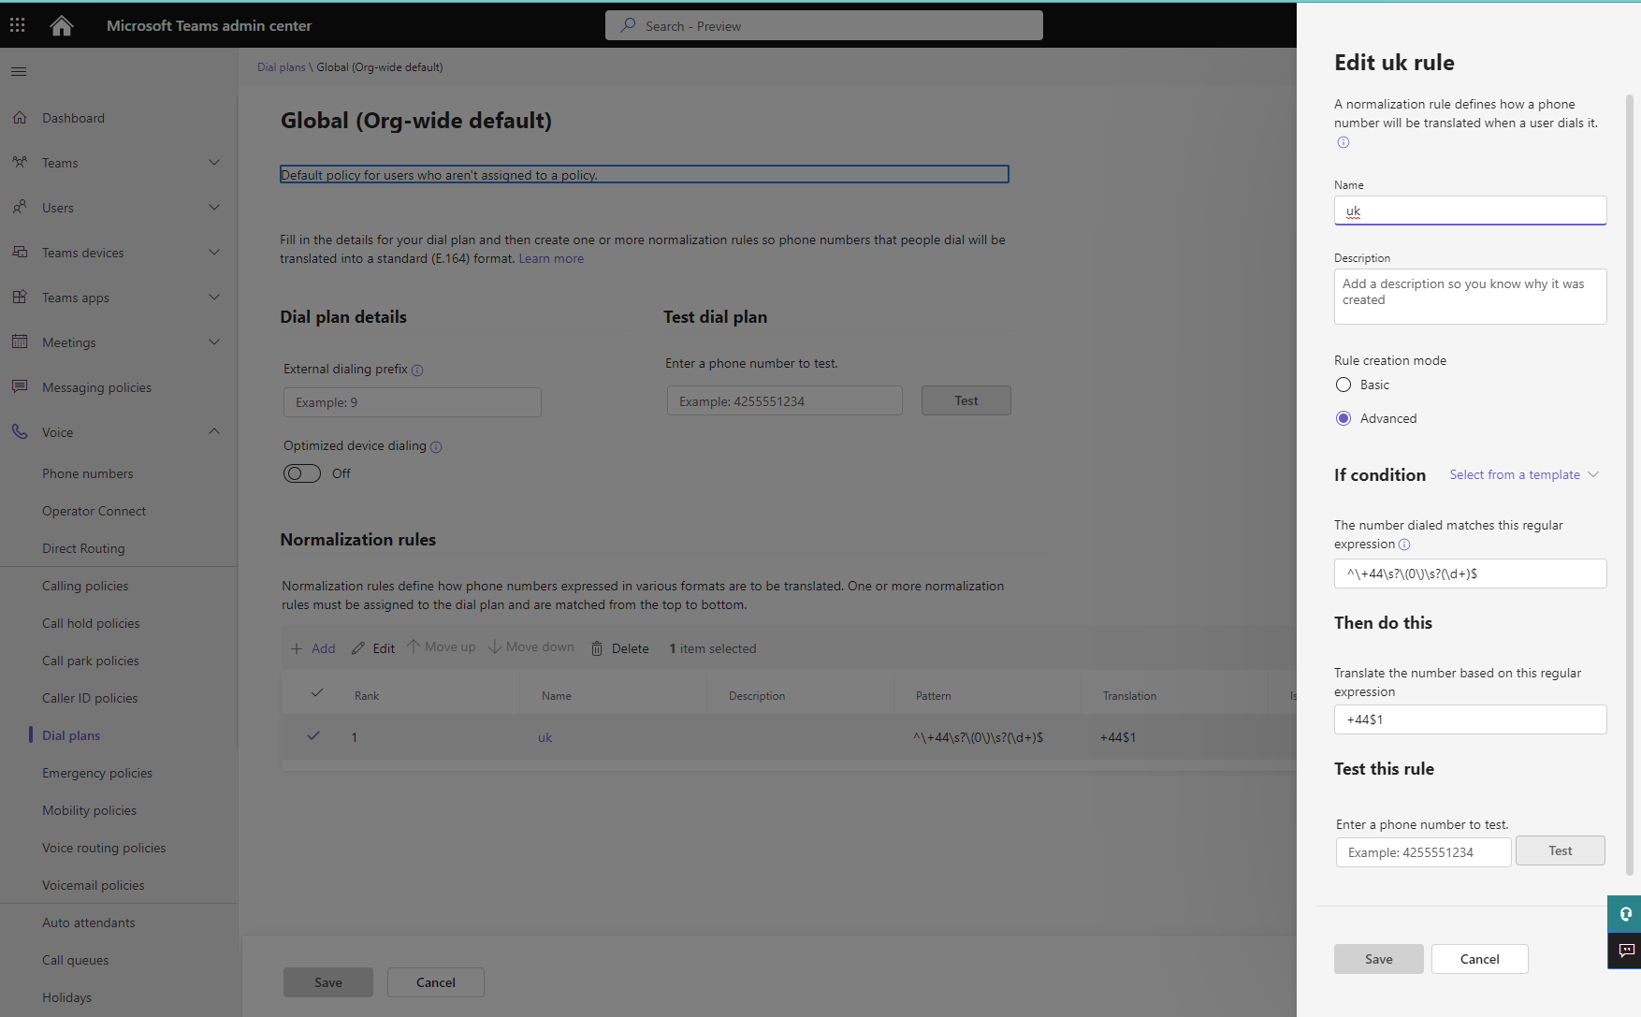Open the uk rule name link in table
Viewport: 1641px width, 1017px height.
click(x=545, y=737)
